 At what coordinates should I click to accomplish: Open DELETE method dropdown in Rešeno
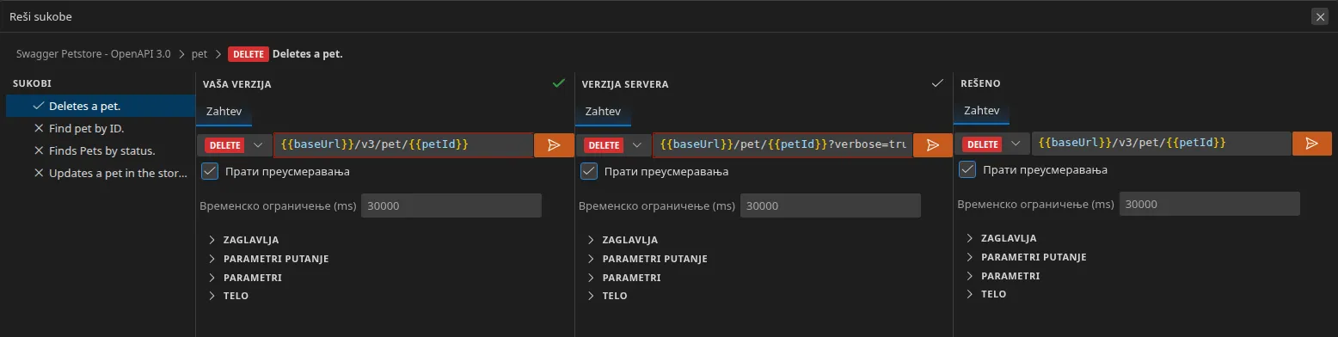point(993,144)
